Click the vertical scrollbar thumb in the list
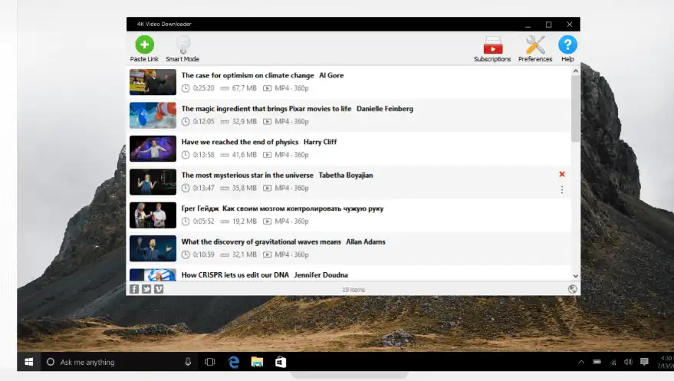Viewport: 674px width, 381px height. 576,107
